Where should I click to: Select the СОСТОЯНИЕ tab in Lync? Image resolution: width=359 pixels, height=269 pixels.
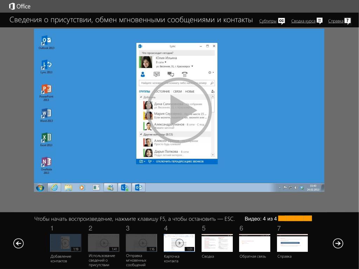tap(162, 91)
